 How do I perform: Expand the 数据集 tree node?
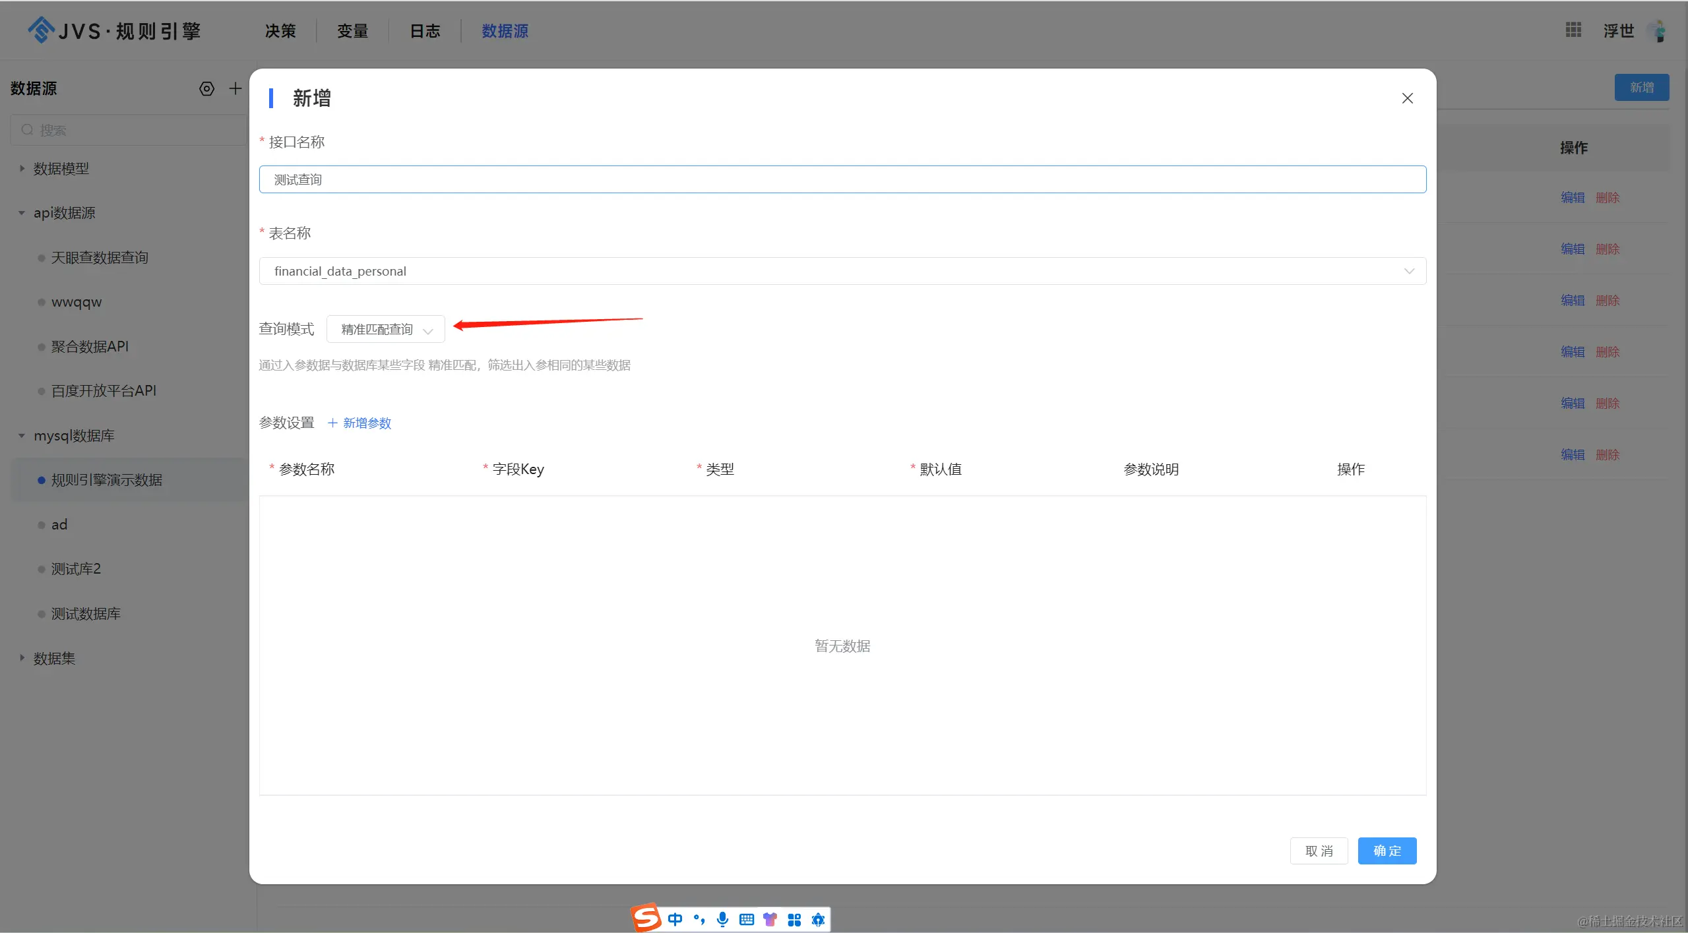[x=22, y=657]
